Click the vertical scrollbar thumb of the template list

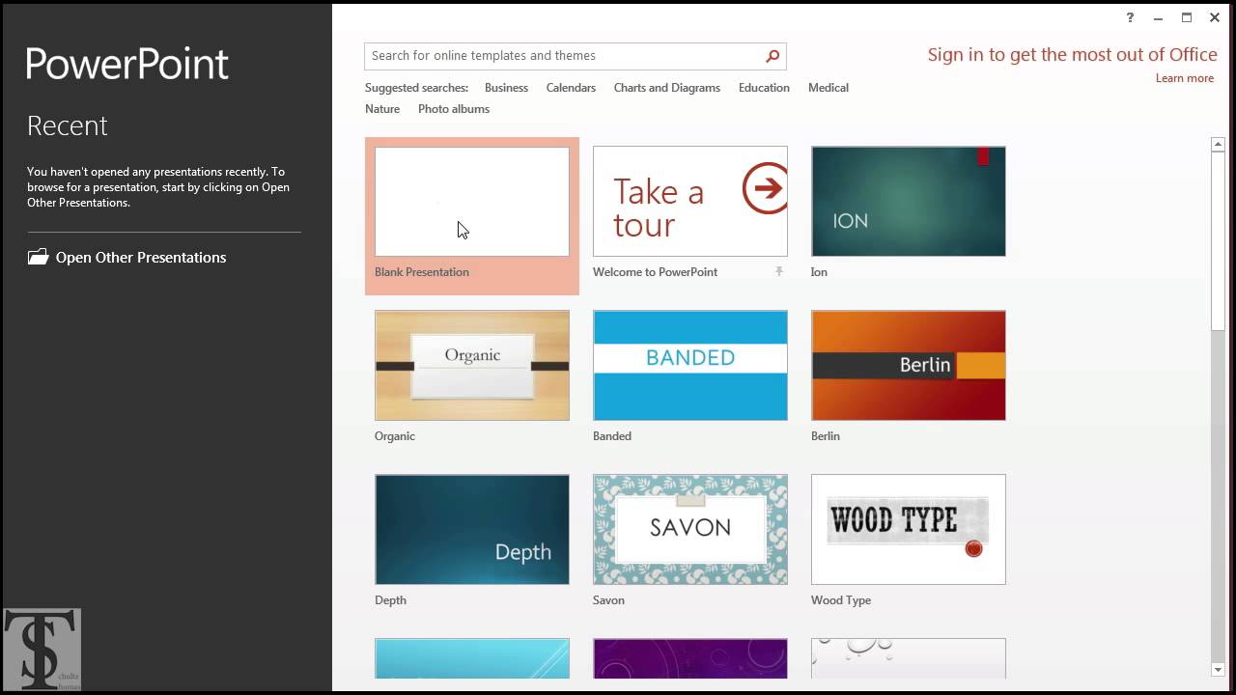(1218, 241)
